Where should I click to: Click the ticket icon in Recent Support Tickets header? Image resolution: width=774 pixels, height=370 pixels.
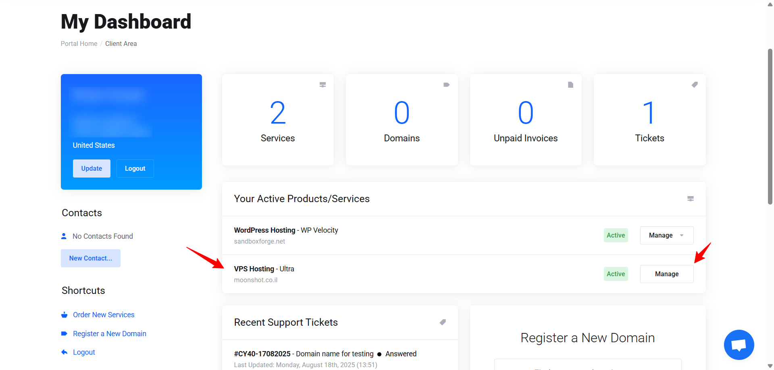(x=443, y=322)
